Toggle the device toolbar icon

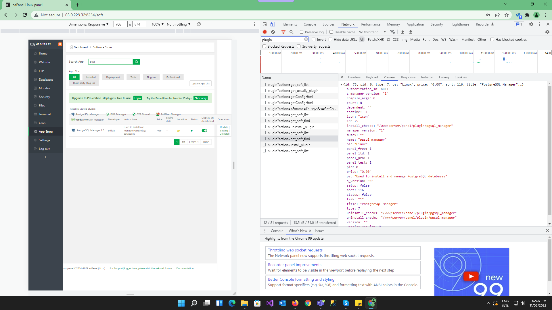coord(273,24)
